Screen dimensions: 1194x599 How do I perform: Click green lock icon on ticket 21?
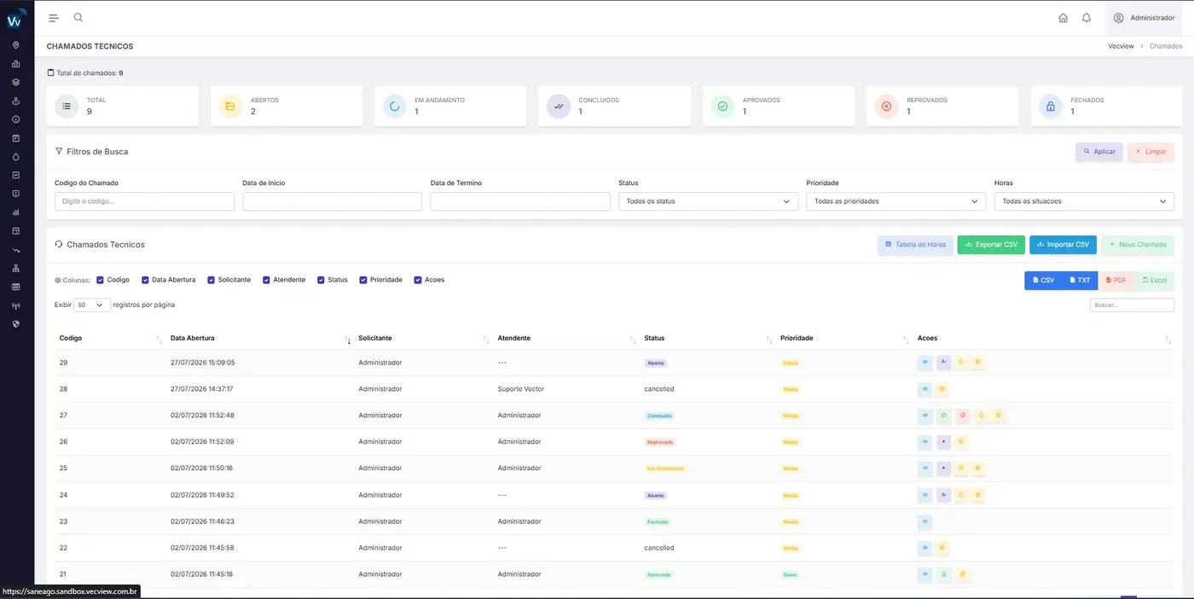[943, 574]
